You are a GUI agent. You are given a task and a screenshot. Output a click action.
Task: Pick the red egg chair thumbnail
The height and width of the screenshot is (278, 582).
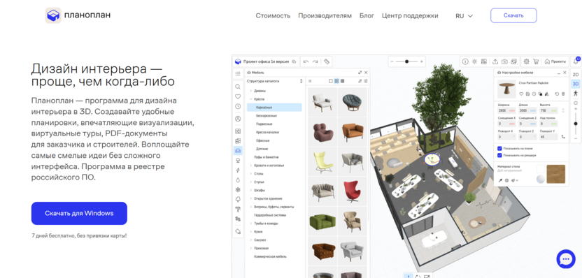(353, 191)
